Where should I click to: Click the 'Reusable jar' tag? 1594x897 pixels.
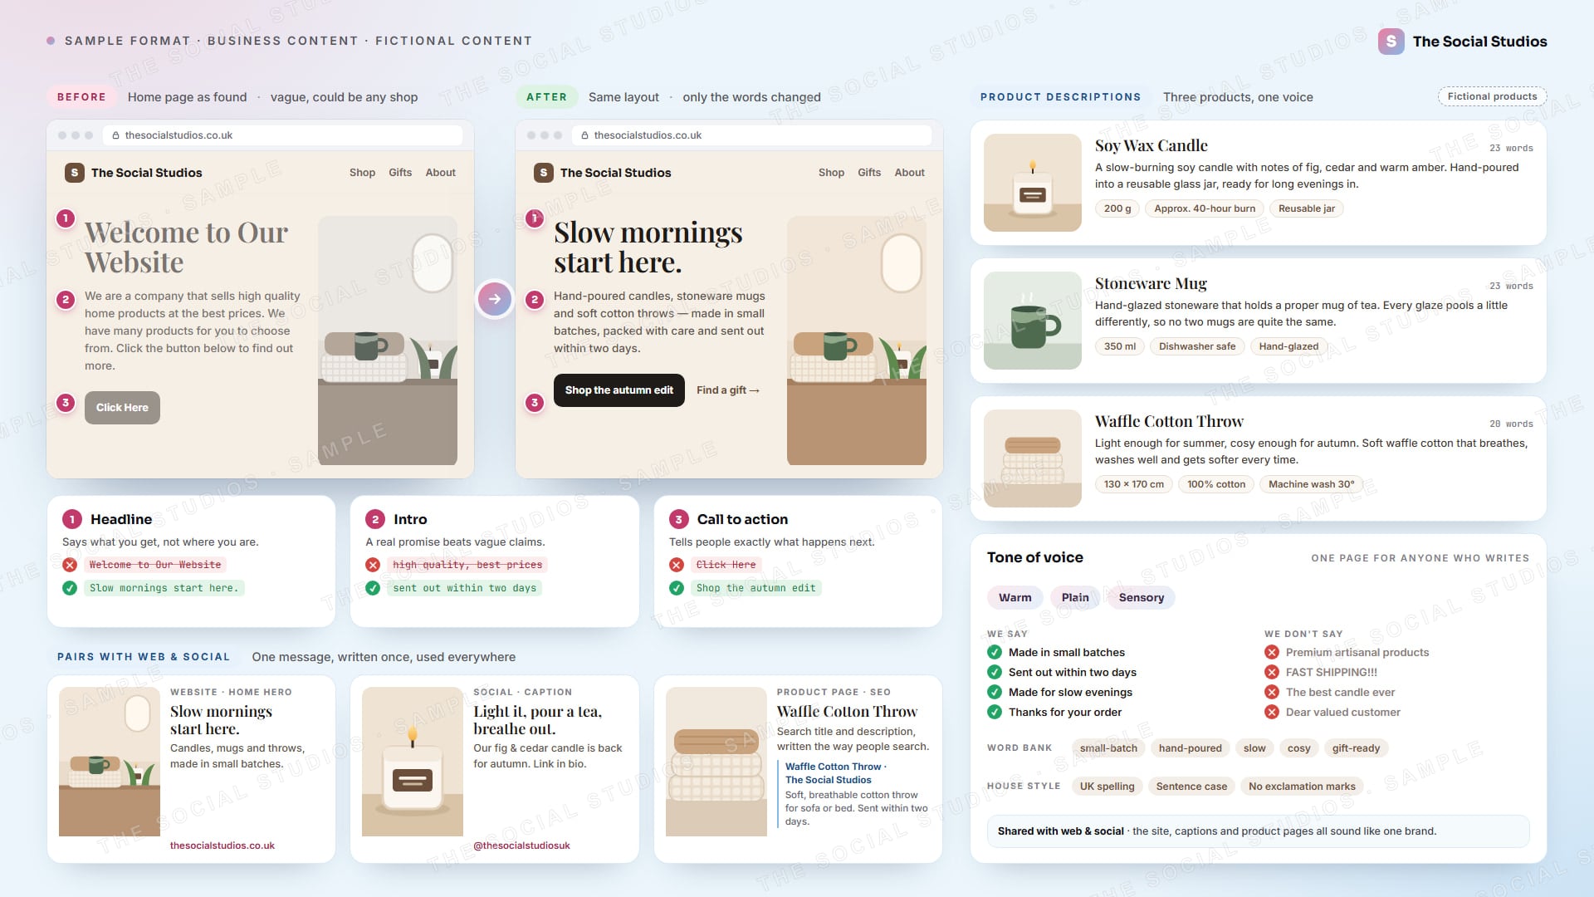tap(1307, 208)
